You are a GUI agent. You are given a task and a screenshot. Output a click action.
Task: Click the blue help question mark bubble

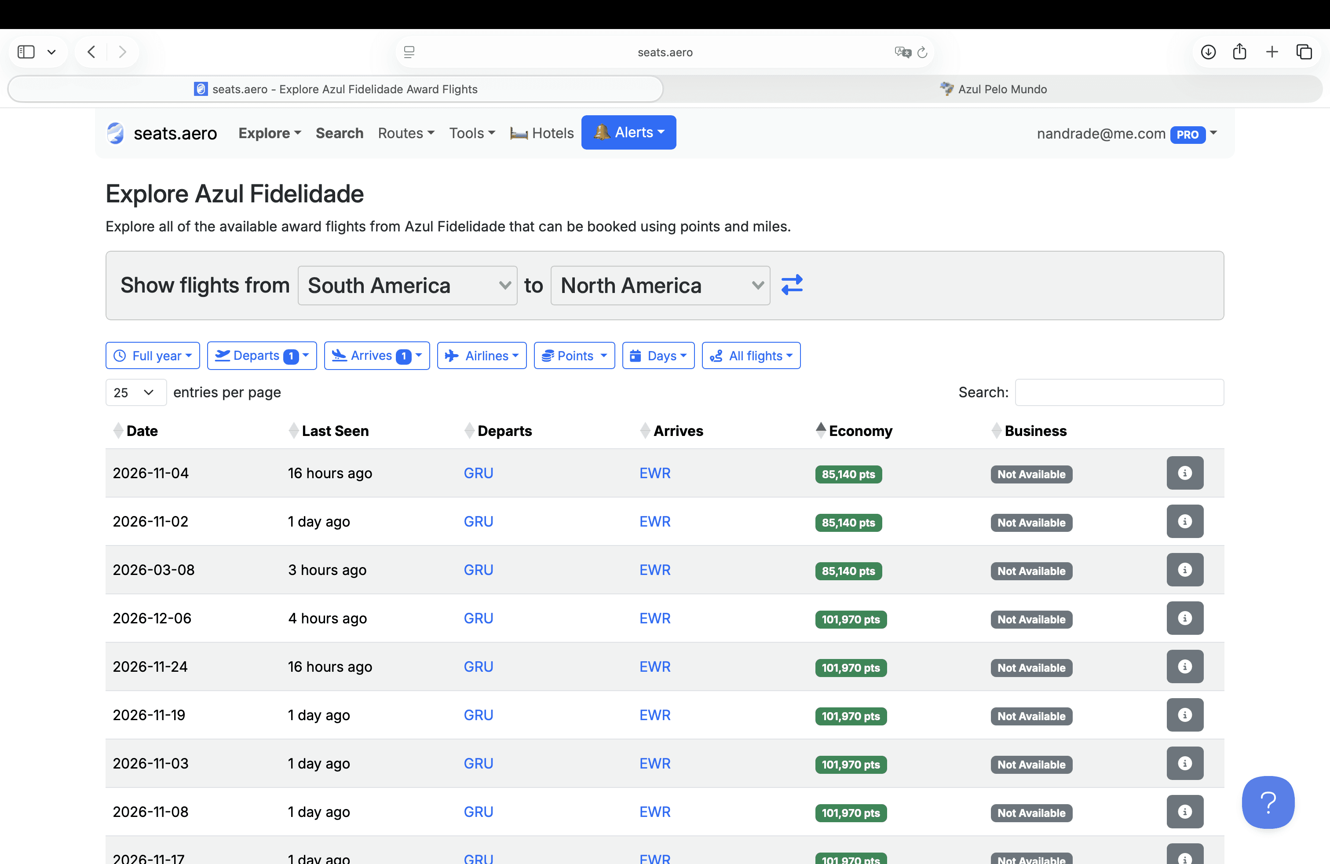1268,802
